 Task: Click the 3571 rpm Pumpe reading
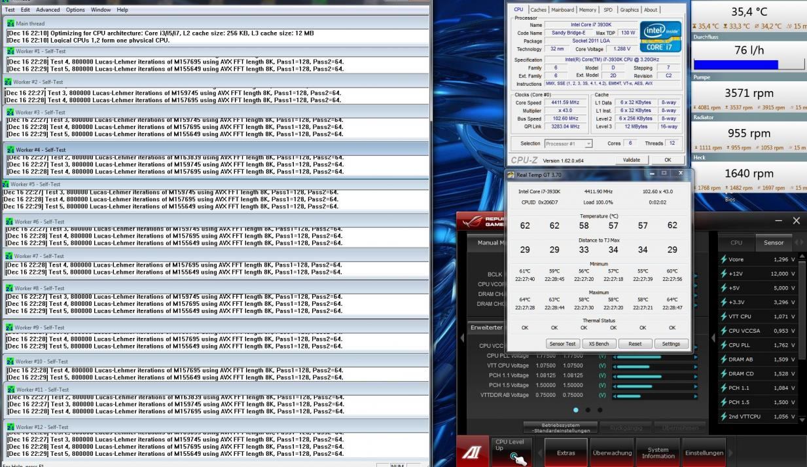pos(750,92)
